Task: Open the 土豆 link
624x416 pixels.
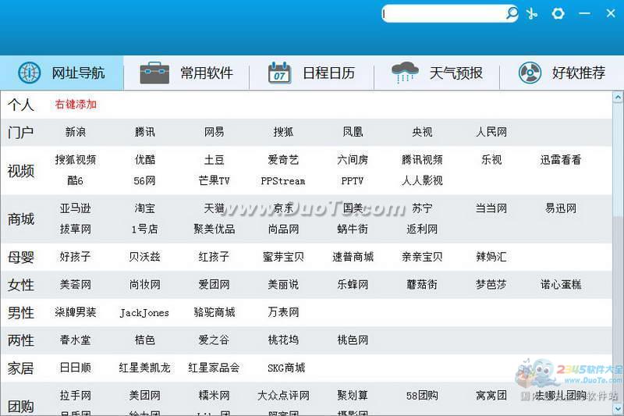Action: (x=214, y=160)
